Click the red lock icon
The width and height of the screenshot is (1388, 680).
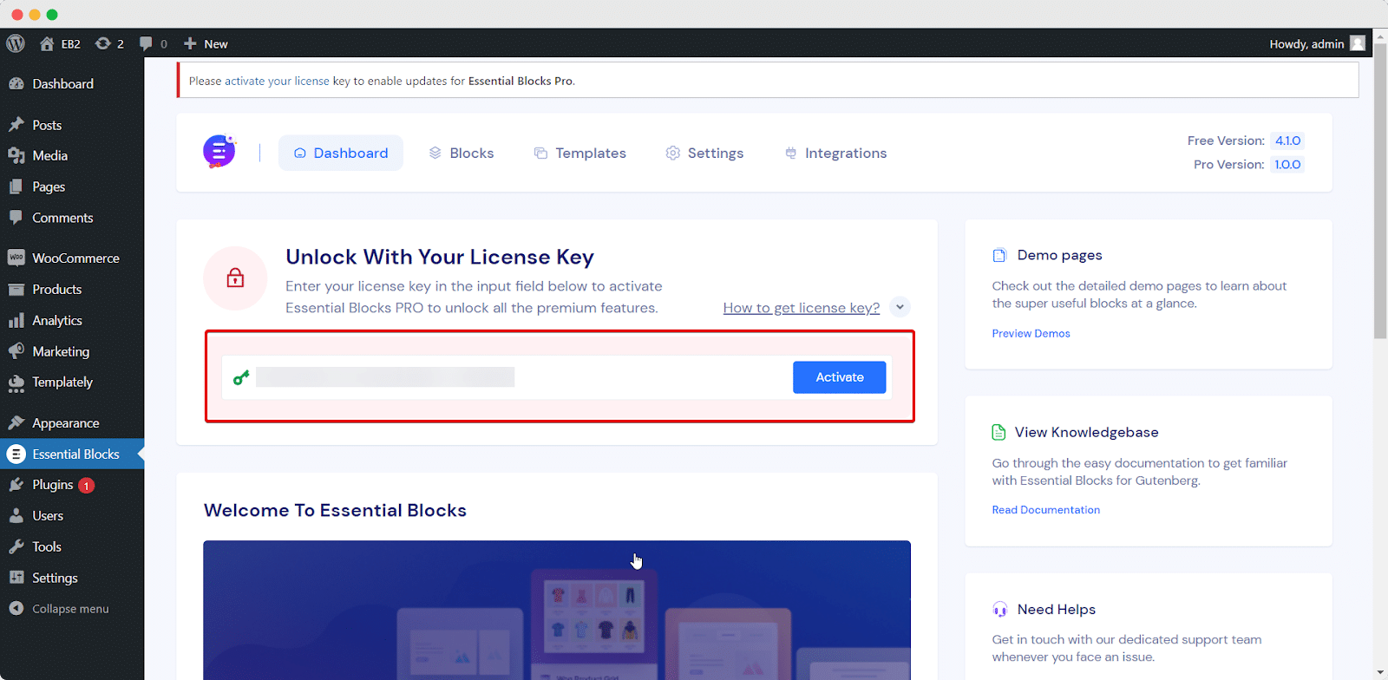235,278
